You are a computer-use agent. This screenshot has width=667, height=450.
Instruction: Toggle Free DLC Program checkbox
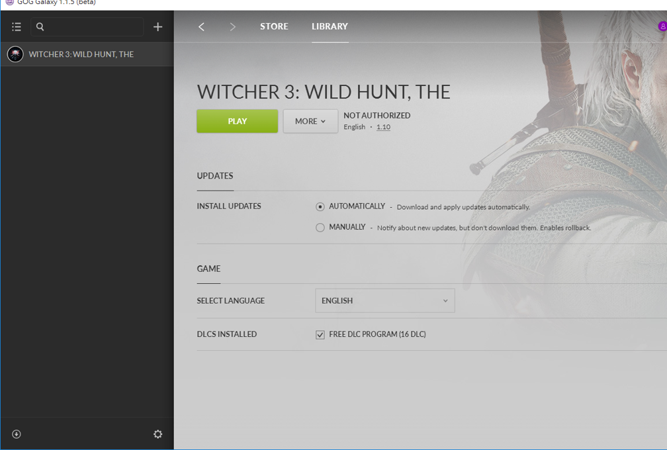click(320, 335)
